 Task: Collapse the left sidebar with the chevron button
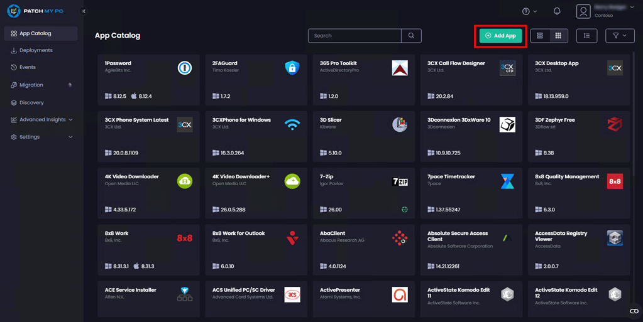point(84,11)
